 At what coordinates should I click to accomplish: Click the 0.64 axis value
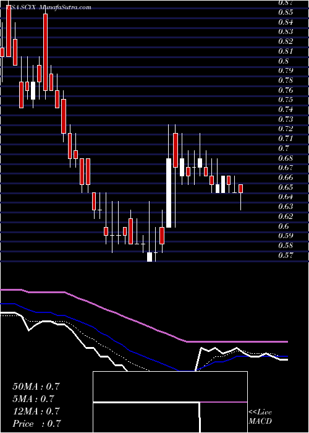285,197
